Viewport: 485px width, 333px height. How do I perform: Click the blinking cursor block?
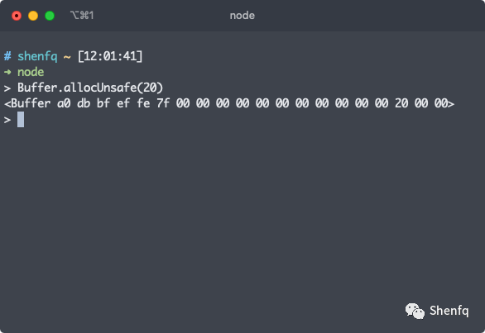[x=21, y=119]
